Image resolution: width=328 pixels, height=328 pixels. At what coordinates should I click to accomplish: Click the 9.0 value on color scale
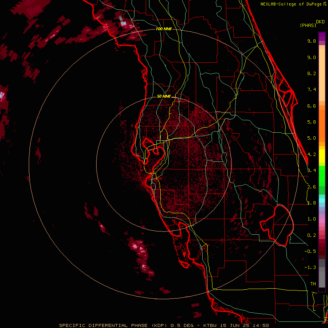pos(312,57)
